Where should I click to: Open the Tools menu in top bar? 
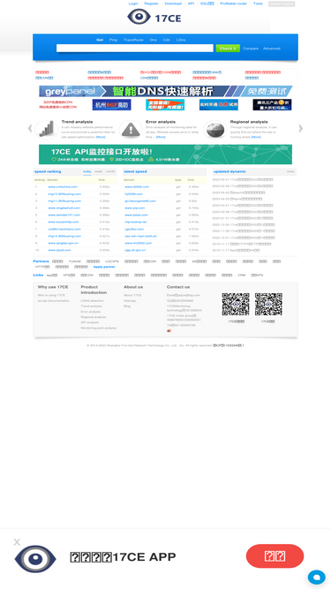click(x=259, y=4)
